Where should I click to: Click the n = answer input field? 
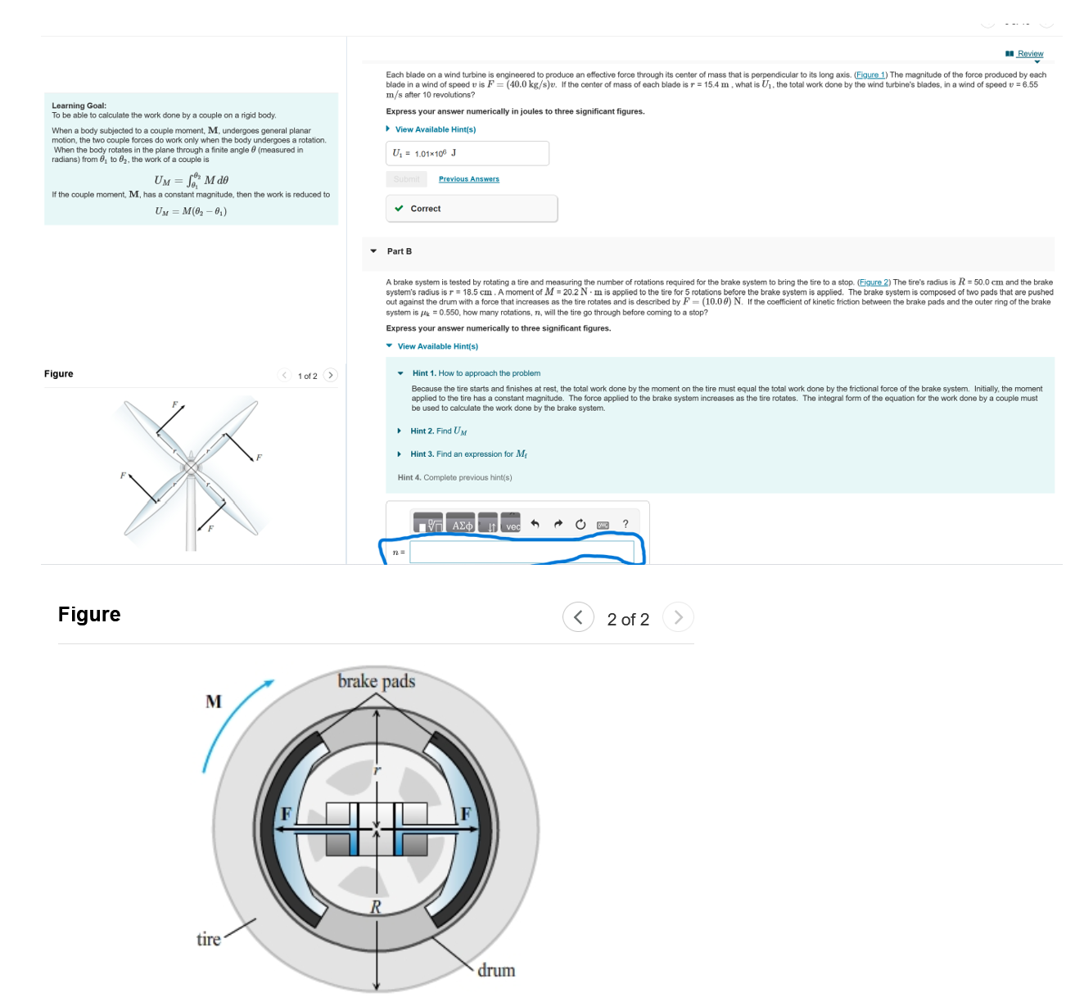(x=522, y=552)
